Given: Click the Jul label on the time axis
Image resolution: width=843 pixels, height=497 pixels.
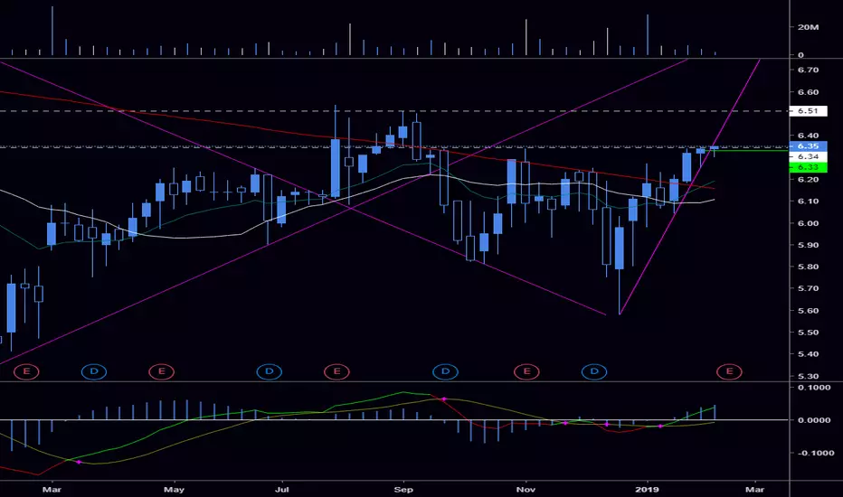Looking at the screenshot, I should (x=281, y=490).
